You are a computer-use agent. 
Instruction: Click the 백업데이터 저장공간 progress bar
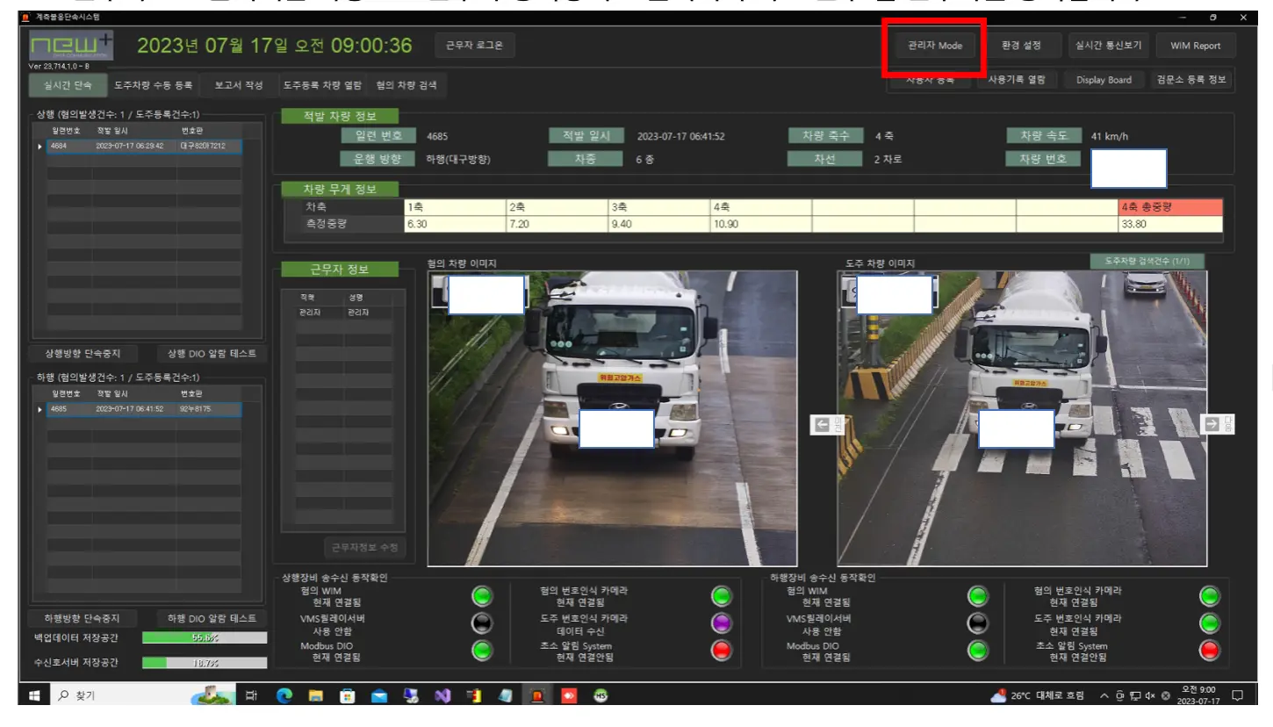(205, 638)
